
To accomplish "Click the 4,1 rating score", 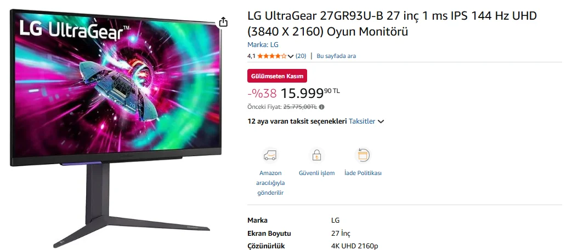I will tap(251, 56).
